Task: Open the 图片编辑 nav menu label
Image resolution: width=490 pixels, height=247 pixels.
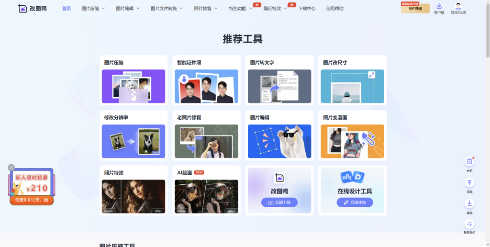Action: [125, 9]
